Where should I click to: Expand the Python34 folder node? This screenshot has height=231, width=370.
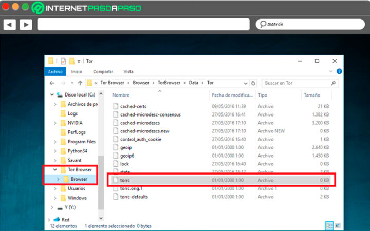pos(55,151)
